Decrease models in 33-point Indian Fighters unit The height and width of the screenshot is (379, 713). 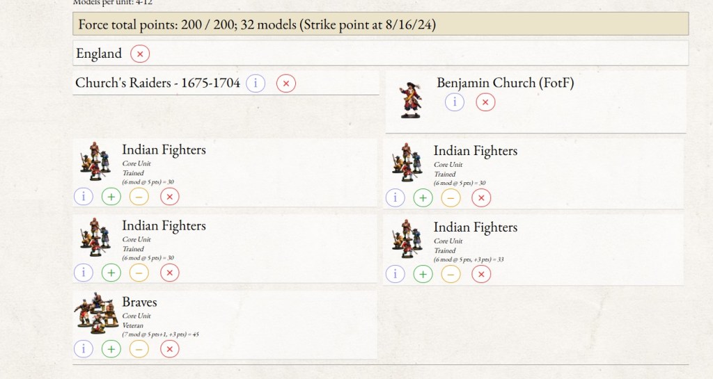(x=450, y=274)
